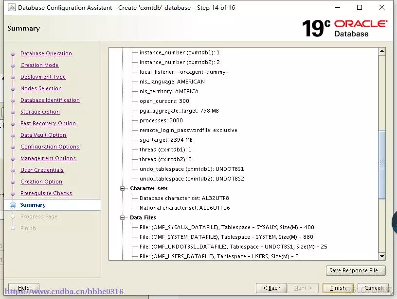Click the Back button
The height and width of the screenshot is (299, 397).
coord(271,288)
